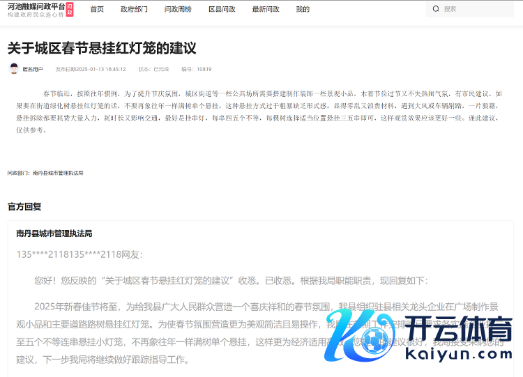Open the 我的 account menu
Image resolution: width=523 pixels, height=377 pixels.
(303, 9)
